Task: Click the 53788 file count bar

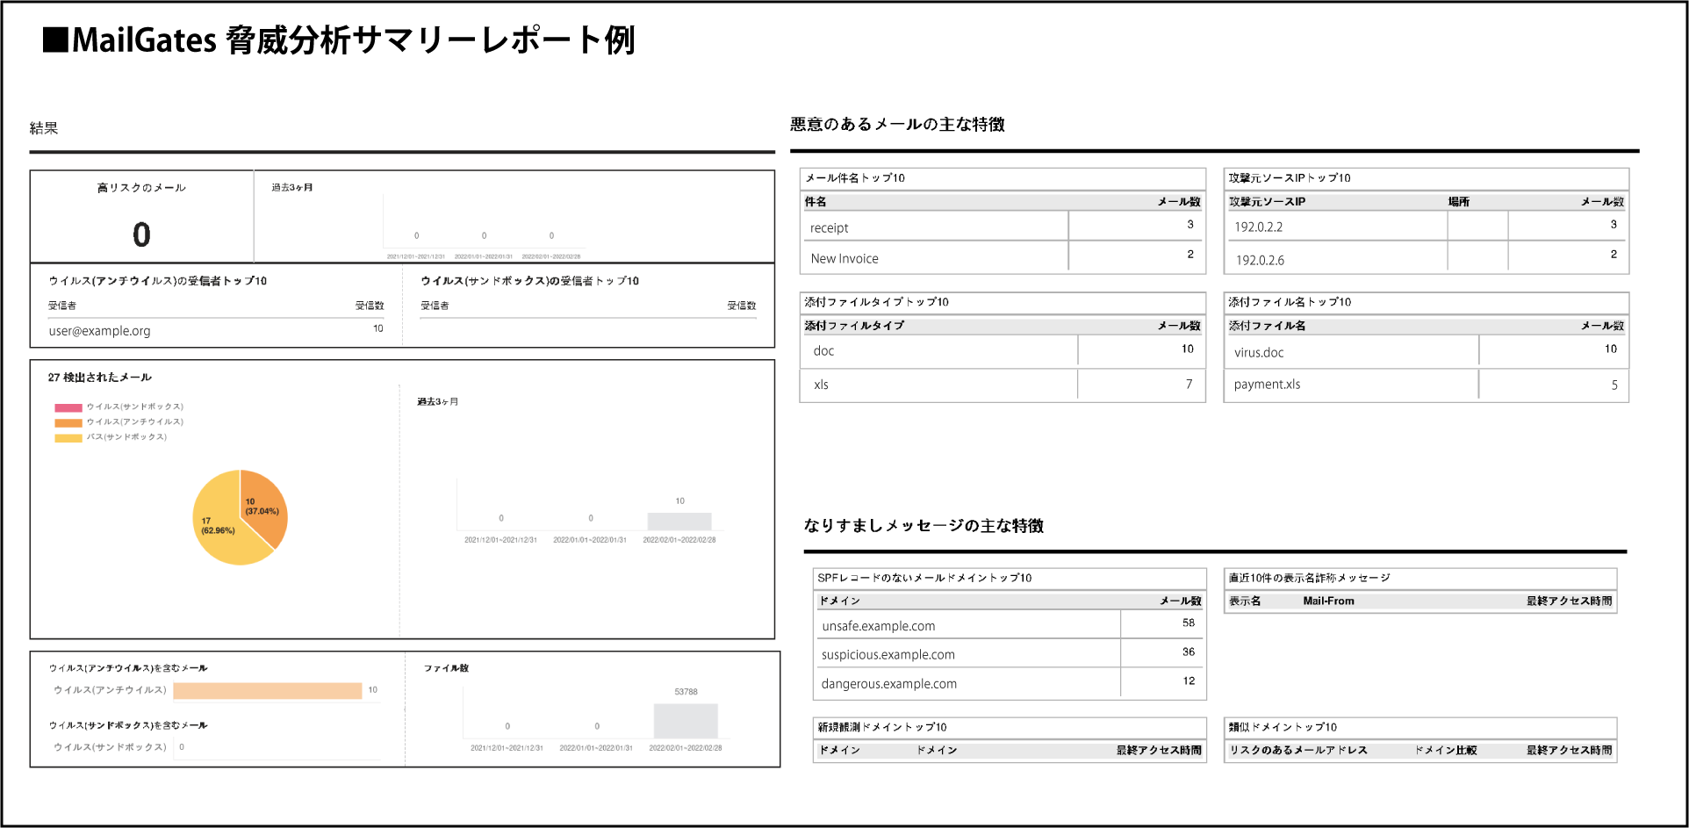Action: [x=686, y=721]
